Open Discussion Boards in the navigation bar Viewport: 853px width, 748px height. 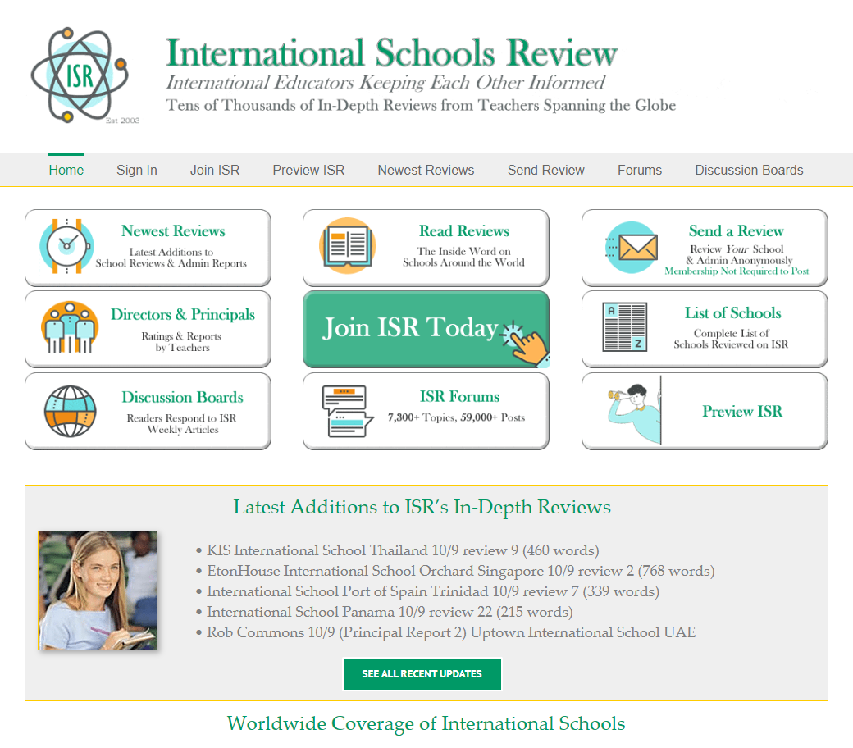click(749, 171)
